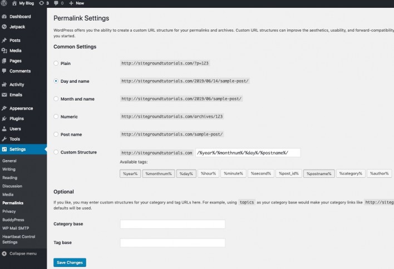The height and width of the screenshot is (269, 394).
Task: Click the Posts pin icon
Action: coord(4,40)
